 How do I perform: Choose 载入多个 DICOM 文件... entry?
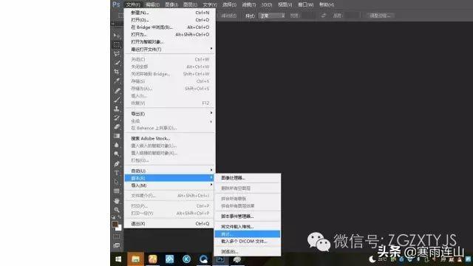pyautogui.click(x=247, y=242)
